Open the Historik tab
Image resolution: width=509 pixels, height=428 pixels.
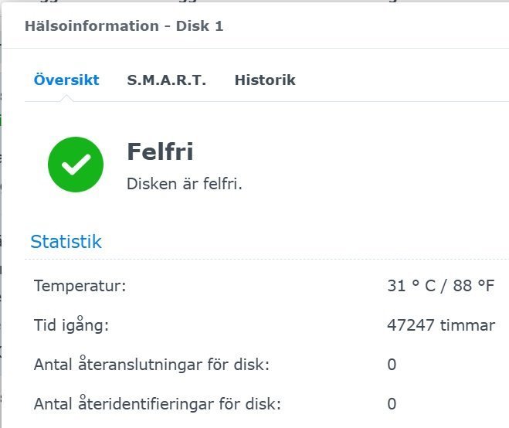click(x=265, y=80)
